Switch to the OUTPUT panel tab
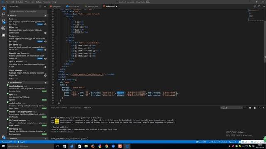The width and height of the screenshot is (266, 149). click(64, 108)
